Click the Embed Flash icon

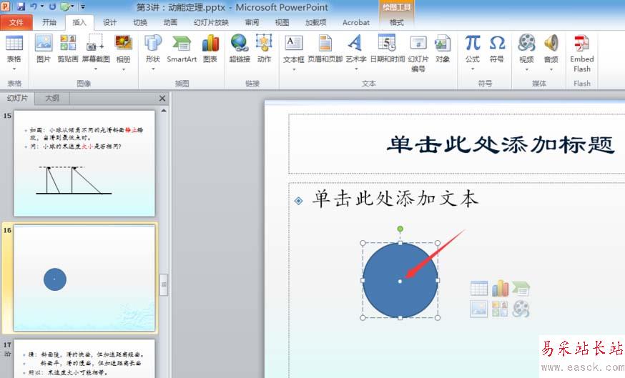coord(581,43)
